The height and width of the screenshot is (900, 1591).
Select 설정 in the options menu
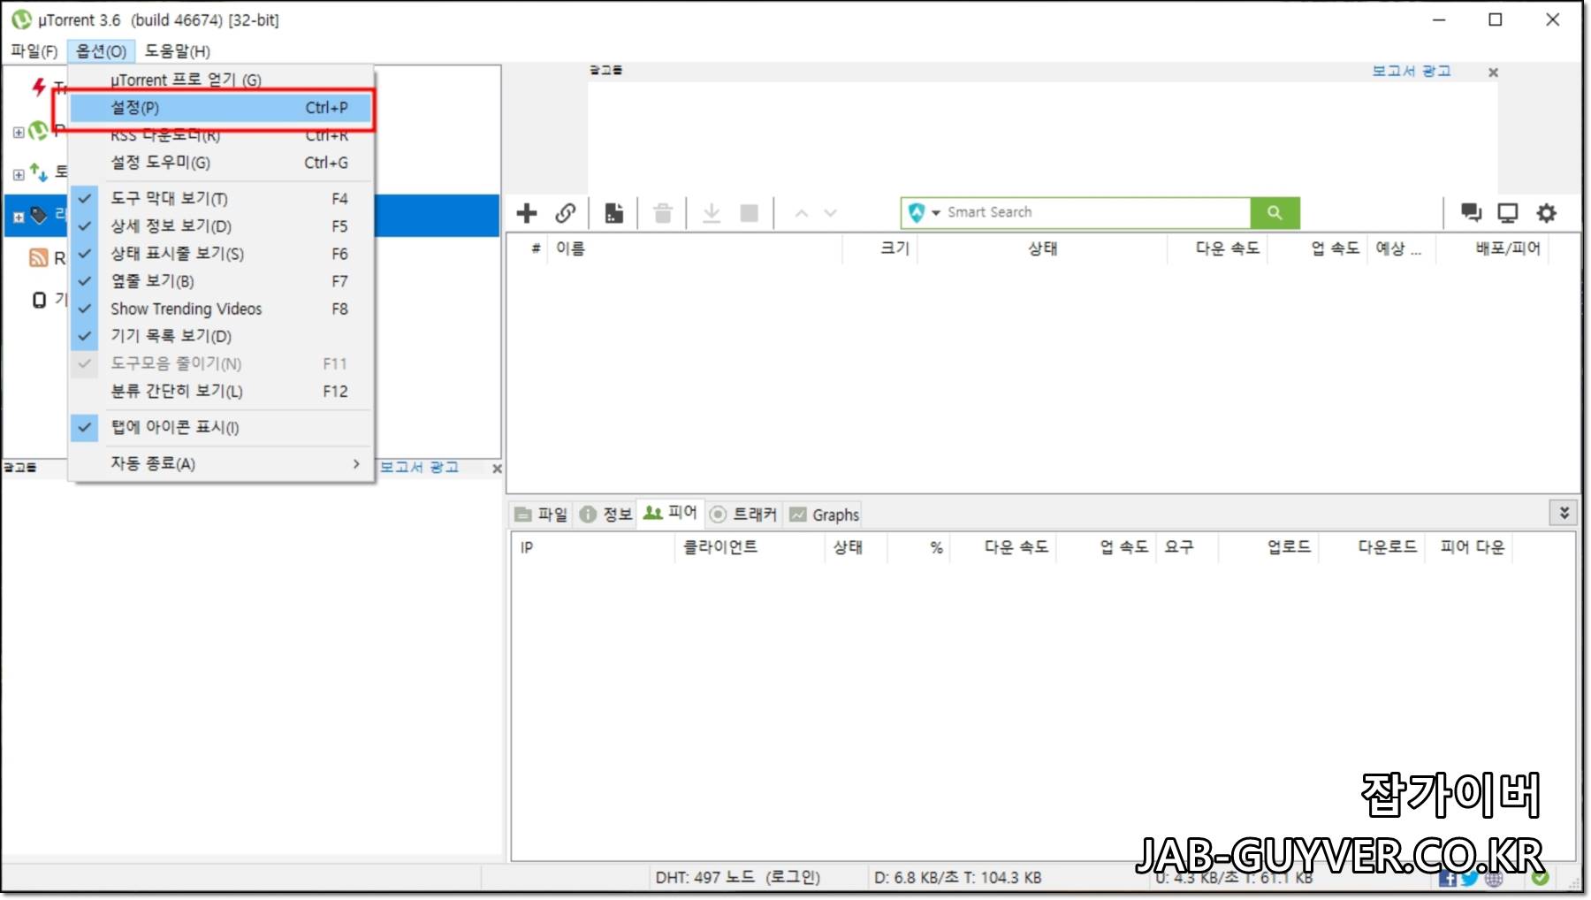point(221,108)
